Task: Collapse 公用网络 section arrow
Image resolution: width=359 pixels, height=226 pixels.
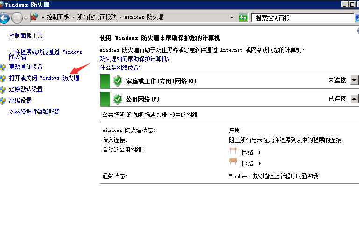Action: pyautogui.click(x=354, y=99)
